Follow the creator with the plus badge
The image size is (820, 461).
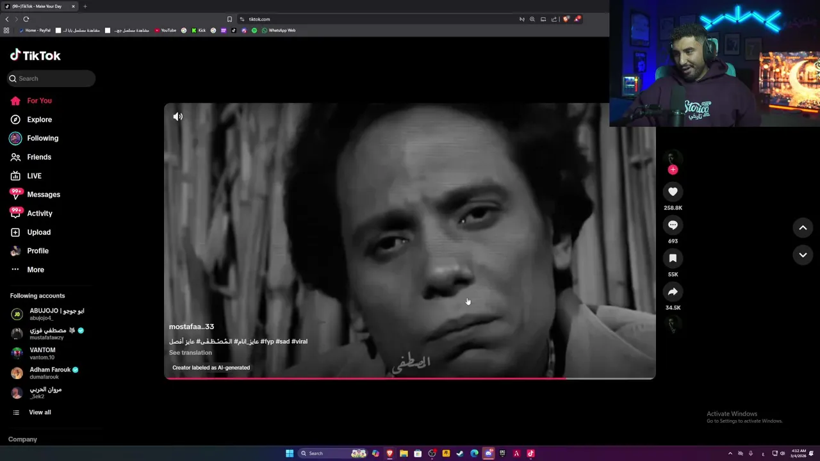coord(673,170)
